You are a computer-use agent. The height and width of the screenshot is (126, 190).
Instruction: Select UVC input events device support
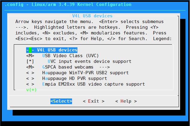89,61
